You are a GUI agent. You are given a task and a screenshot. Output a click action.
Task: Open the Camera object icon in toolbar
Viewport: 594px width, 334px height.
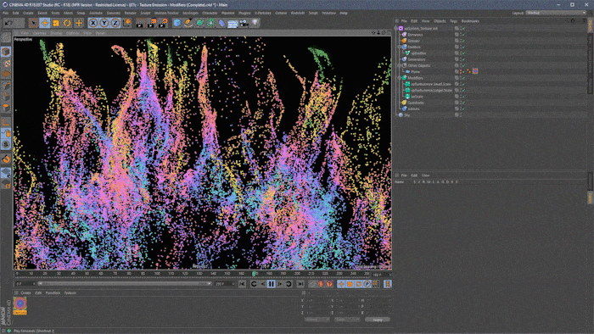(x=244, y=23)
